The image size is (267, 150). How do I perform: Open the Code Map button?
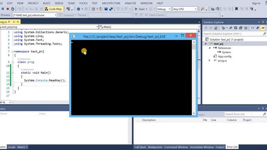click(x=53, y=9)
